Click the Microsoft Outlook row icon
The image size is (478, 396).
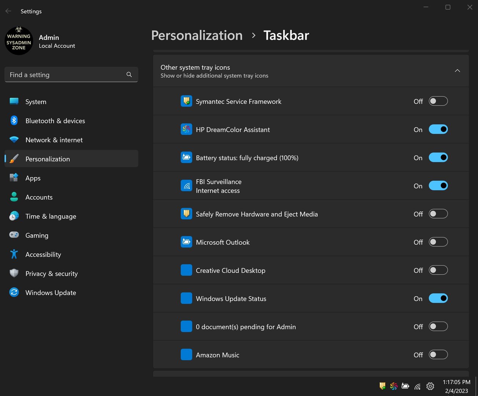tap(186, 242)
